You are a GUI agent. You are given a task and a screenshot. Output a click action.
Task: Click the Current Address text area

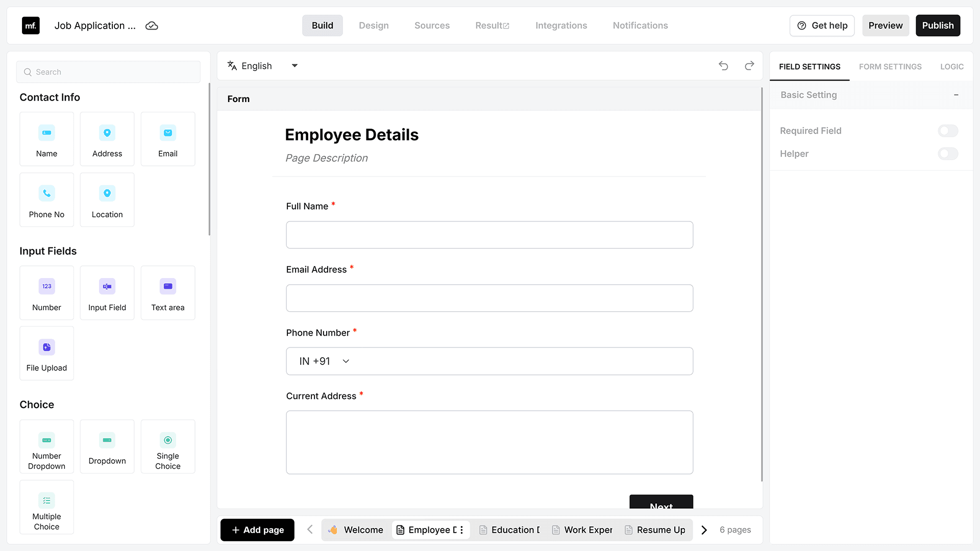tap(489, 442)
